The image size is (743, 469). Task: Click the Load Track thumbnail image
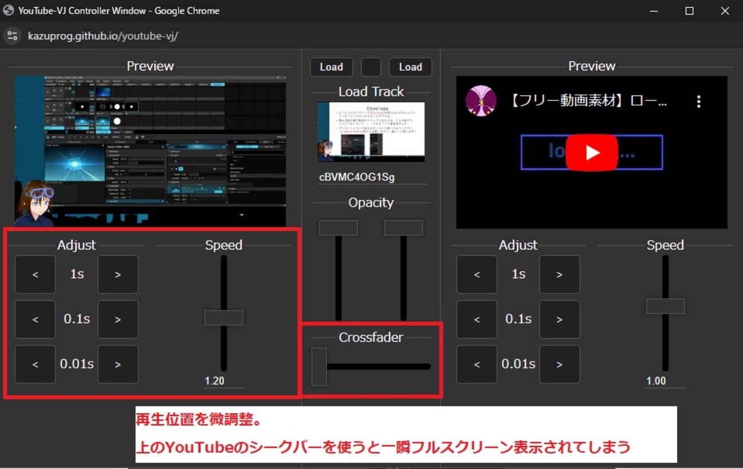coord(371,132)
